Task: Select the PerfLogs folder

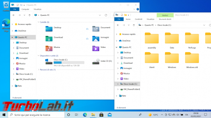Action: [192, 41]
